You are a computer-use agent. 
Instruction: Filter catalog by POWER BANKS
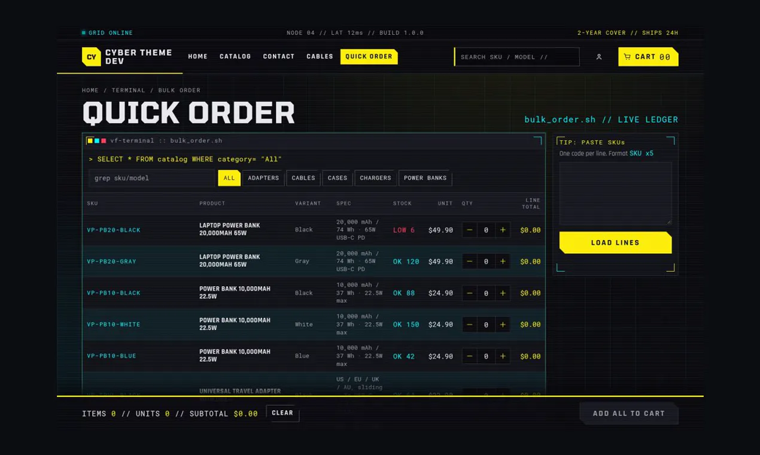[x=425, y=178]
